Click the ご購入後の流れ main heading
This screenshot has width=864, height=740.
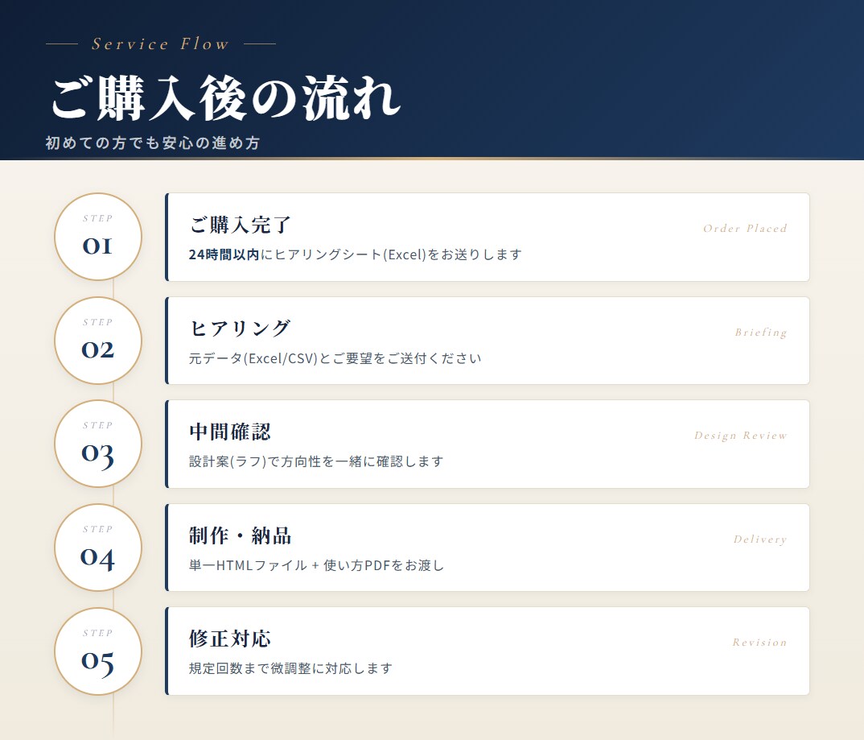pos(225,98)
